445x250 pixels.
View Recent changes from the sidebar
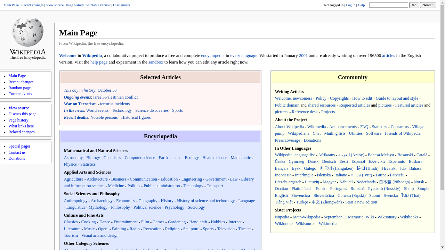(21, 82)
